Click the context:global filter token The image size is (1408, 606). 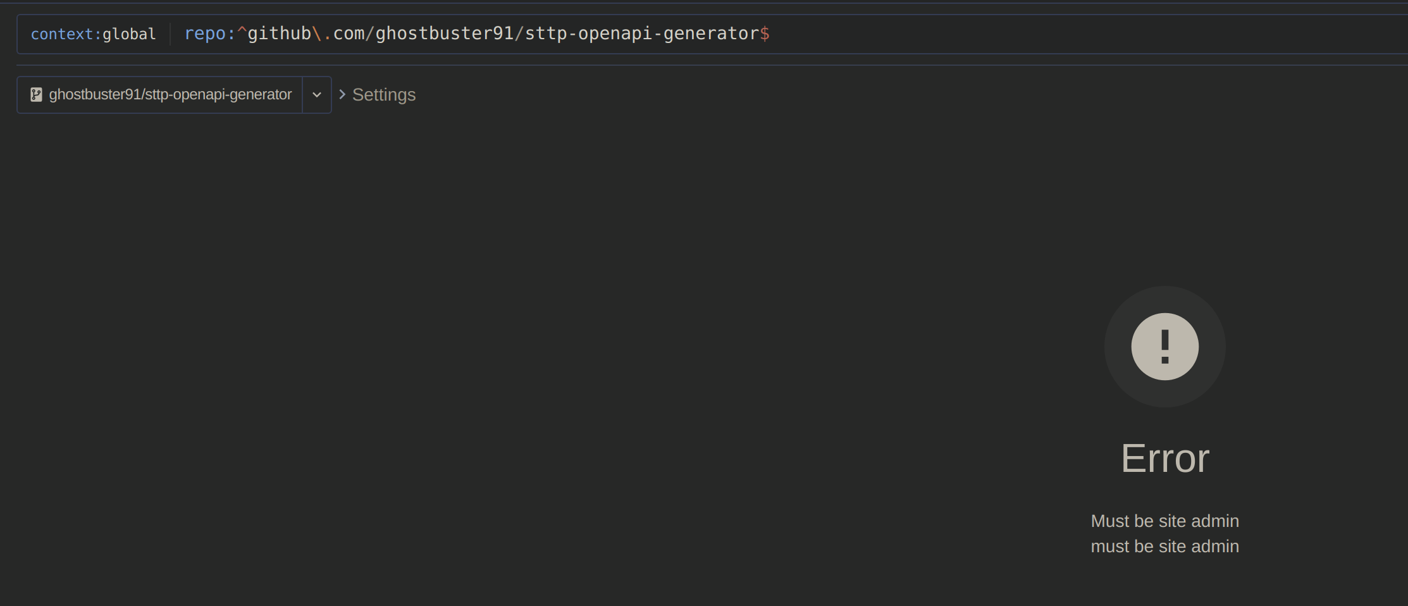point(93,34)
